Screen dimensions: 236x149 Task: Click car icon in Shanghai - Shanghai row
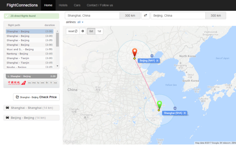tap(7, 107)
